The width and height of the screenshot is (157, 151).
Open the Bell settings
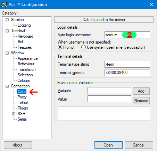click(20, 42)
